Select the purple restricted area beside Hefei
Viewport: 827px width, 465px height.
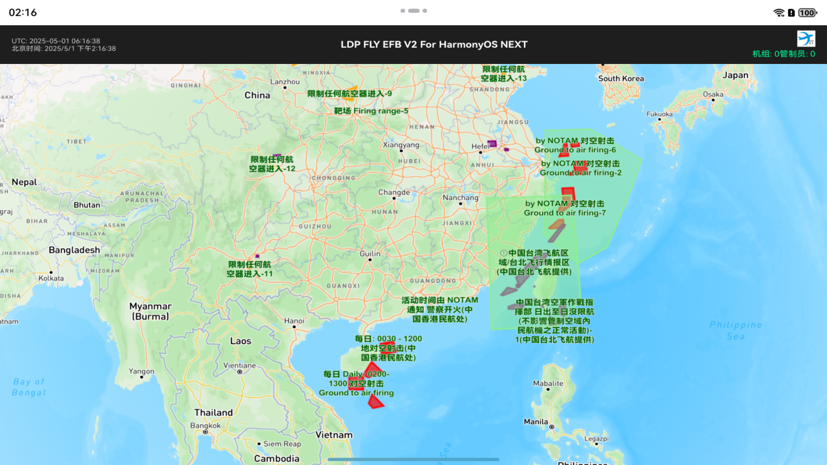492,143
